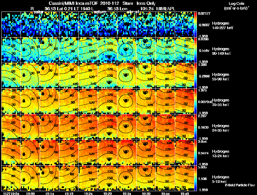The height and width of the screenshot is (195, 257).
Task: Select the 'Hydrogen 149-227 keV' row label
Action: point(222,26)
